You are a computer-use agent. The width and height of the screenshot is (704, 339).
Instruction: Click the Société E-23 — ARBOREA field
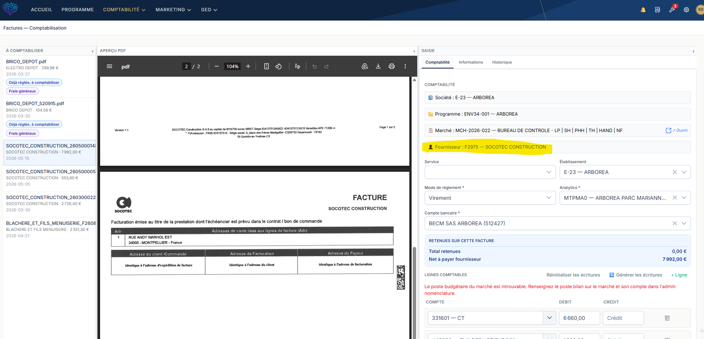click(557, 98)
